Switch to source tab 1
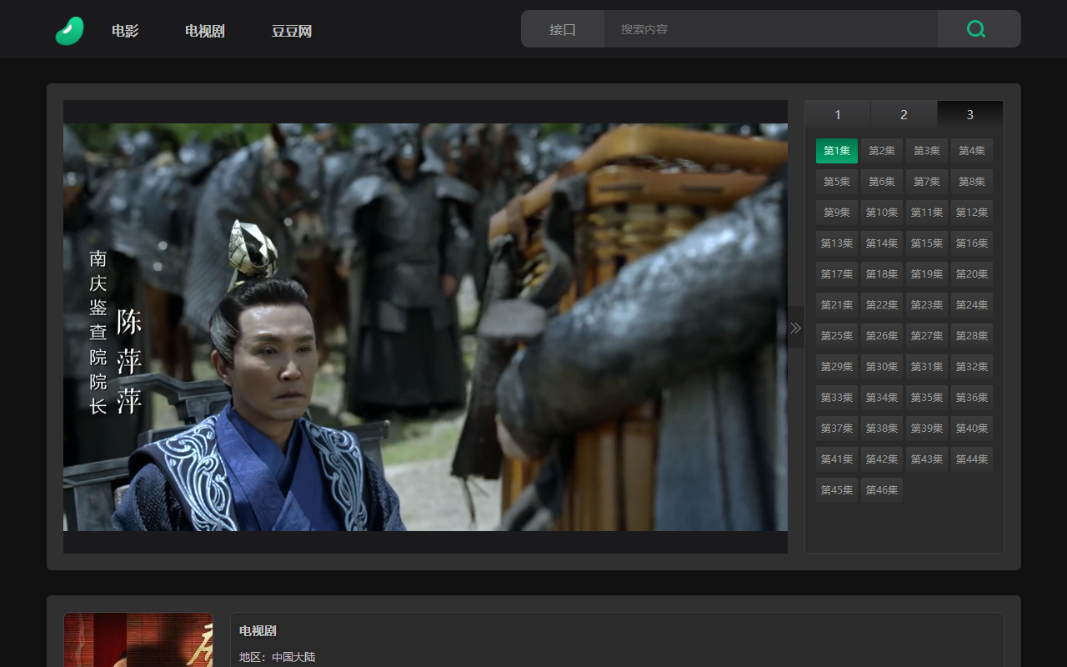 838,114
